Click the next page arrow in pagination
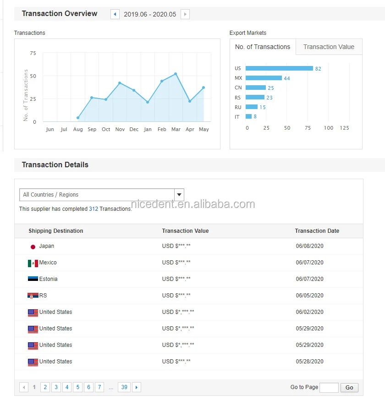 (x=137, y=388)
